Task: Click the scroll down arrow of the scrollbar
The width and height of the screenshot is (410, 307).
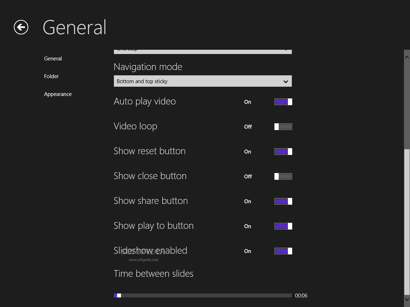Action: pyautogui.click(x=407, y=299)
